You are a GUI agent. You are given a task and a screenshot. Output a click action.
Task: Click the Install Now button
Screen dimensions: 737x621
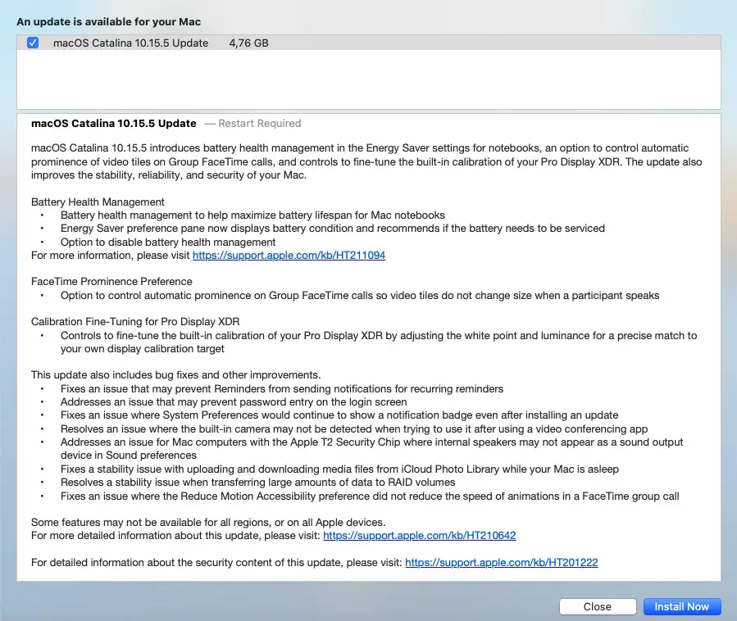[681, 606]
